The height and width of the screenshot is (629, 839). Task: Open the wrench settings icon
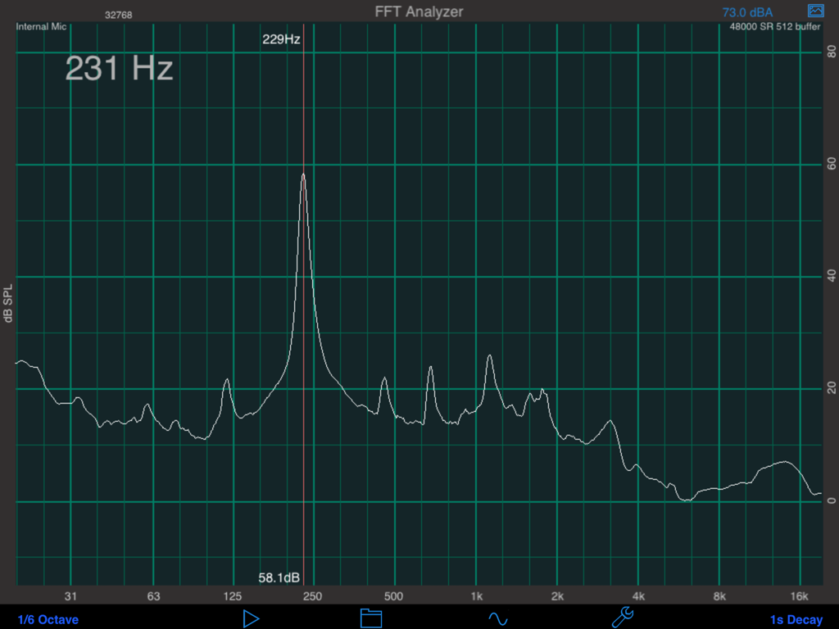point(623,618)
